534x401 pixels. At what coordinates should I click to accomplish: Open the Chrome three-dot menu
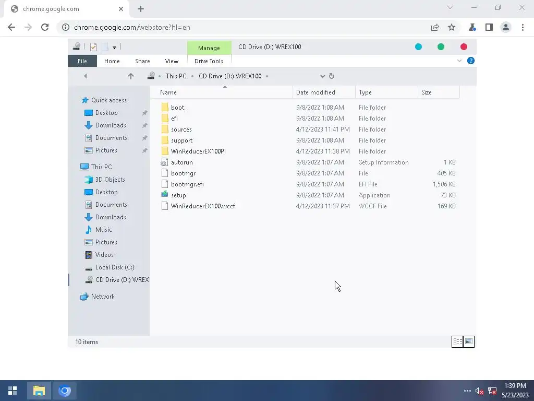click(x=523, y=27)
